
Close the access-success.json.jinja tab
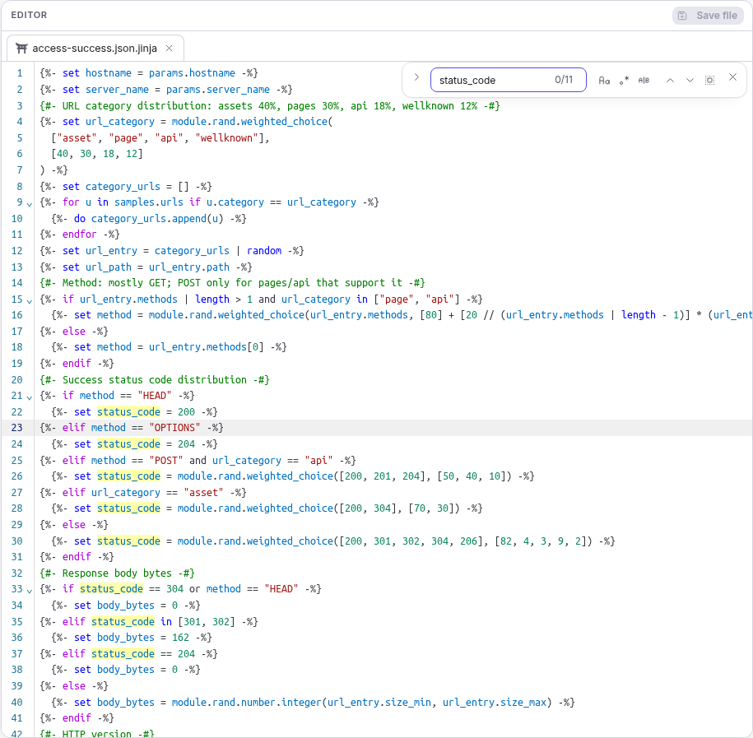pyautogui.click(x=169, y=48)
